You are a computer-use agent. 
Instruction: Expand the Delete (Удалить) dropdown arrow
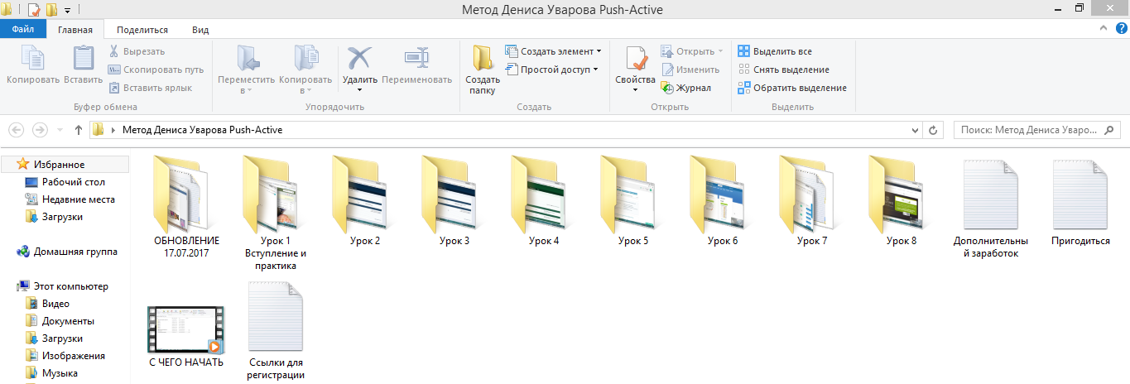(360, 89)
